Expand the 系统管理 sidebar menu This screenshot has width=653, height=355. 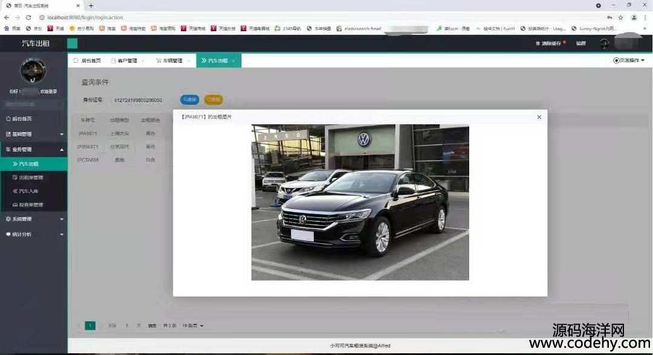[34, 219]
